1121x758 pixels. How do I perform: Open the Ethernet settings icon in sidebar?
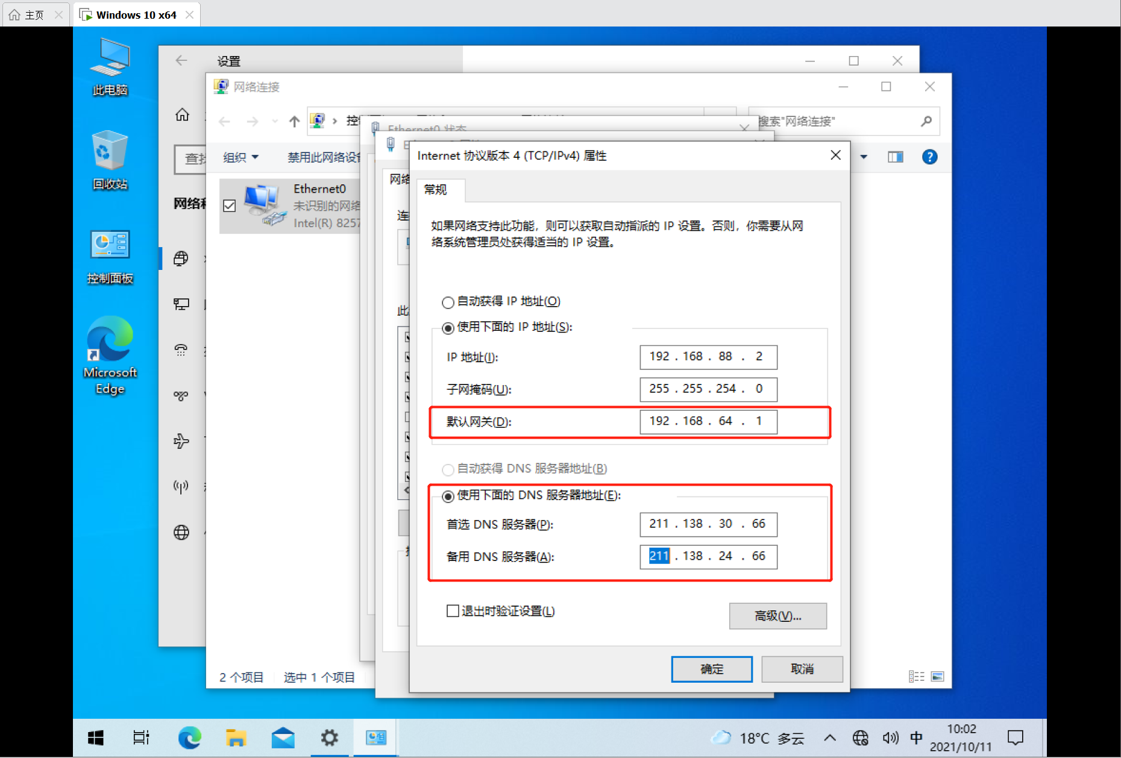[x=181, y=304]
